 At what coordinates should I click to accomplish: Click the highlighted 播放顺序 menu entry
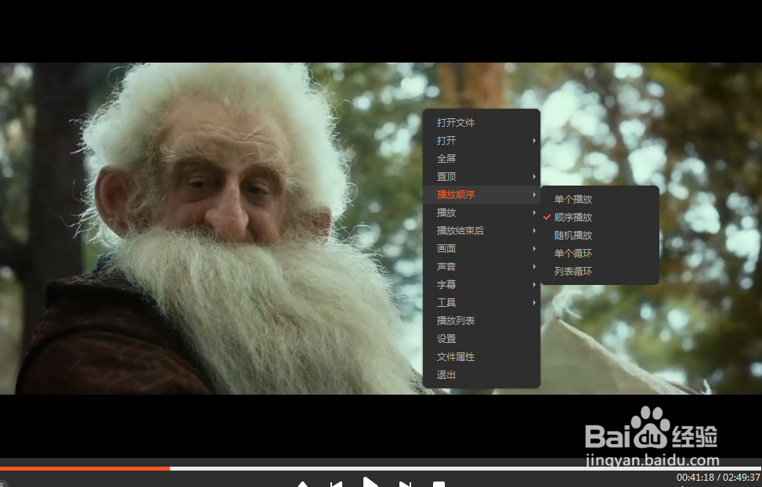tap(481, 194)
